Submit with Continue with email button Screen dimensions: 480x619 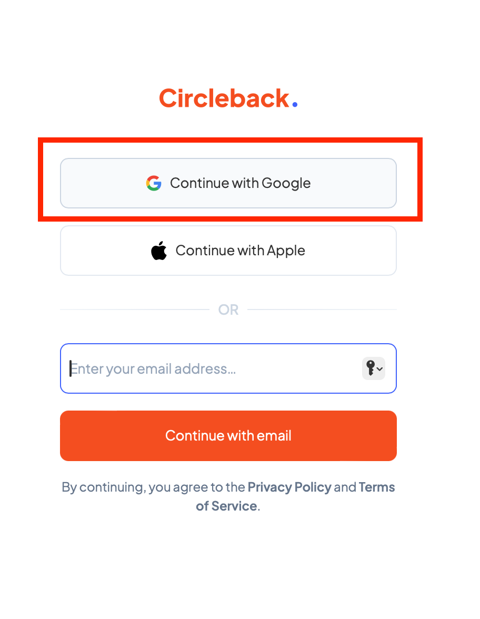click(228, 436)
